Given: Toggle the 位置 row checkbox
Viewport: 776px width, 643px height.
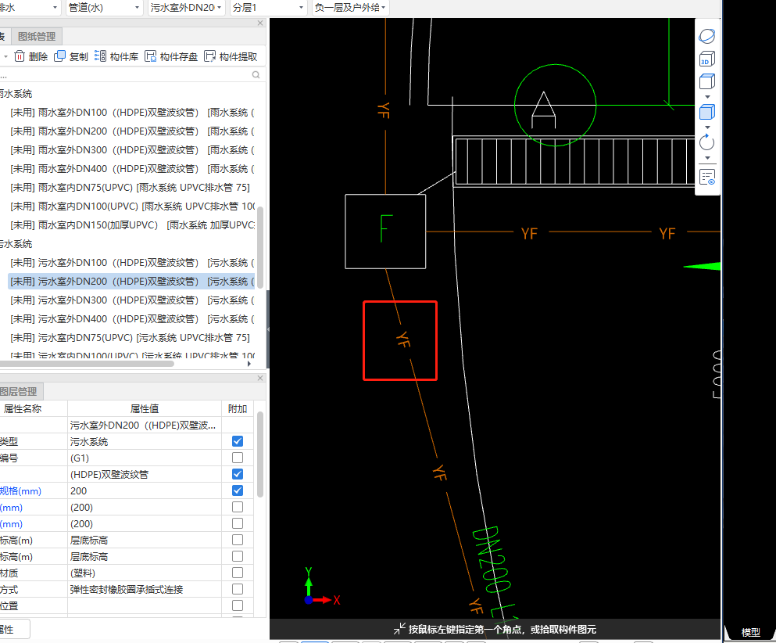Looking at the screenshot, I should pos(238,605).
